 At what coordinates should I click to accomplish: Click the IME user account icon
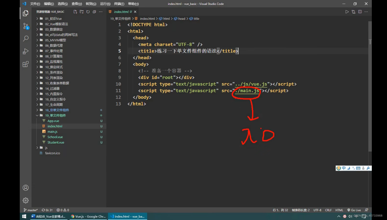point(363,168)
